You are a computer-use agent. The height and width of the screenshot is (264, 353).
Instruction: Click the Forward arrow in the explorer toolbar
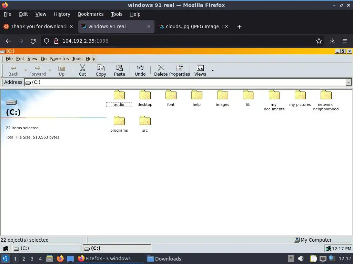pos(37,68)
